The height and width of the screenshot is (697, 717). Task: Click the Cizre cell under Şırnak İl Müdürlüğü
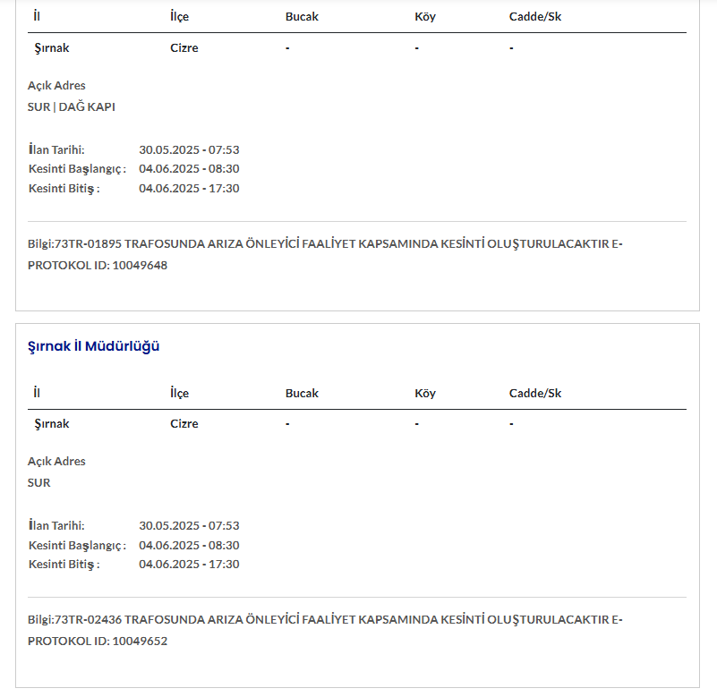tap(184, 424)
